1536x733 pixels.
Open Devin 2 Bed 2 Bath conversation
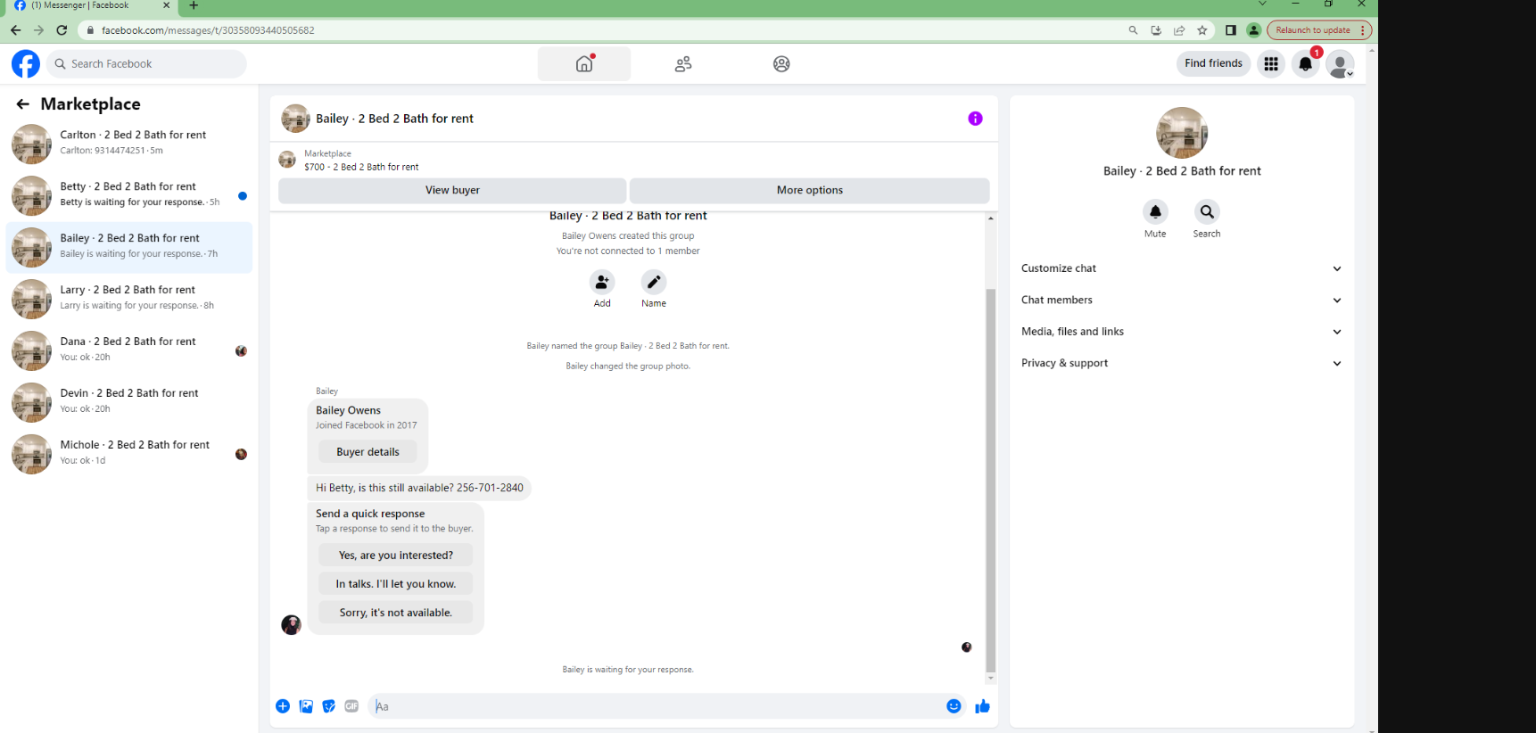point(129,402)
